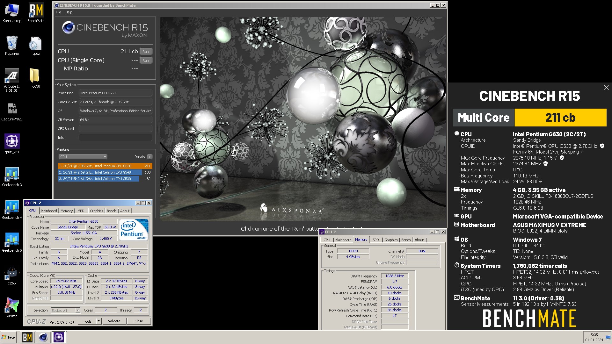Select the Celeron G530 ranking row
The image size is (612, 344).
pos(105,179)
